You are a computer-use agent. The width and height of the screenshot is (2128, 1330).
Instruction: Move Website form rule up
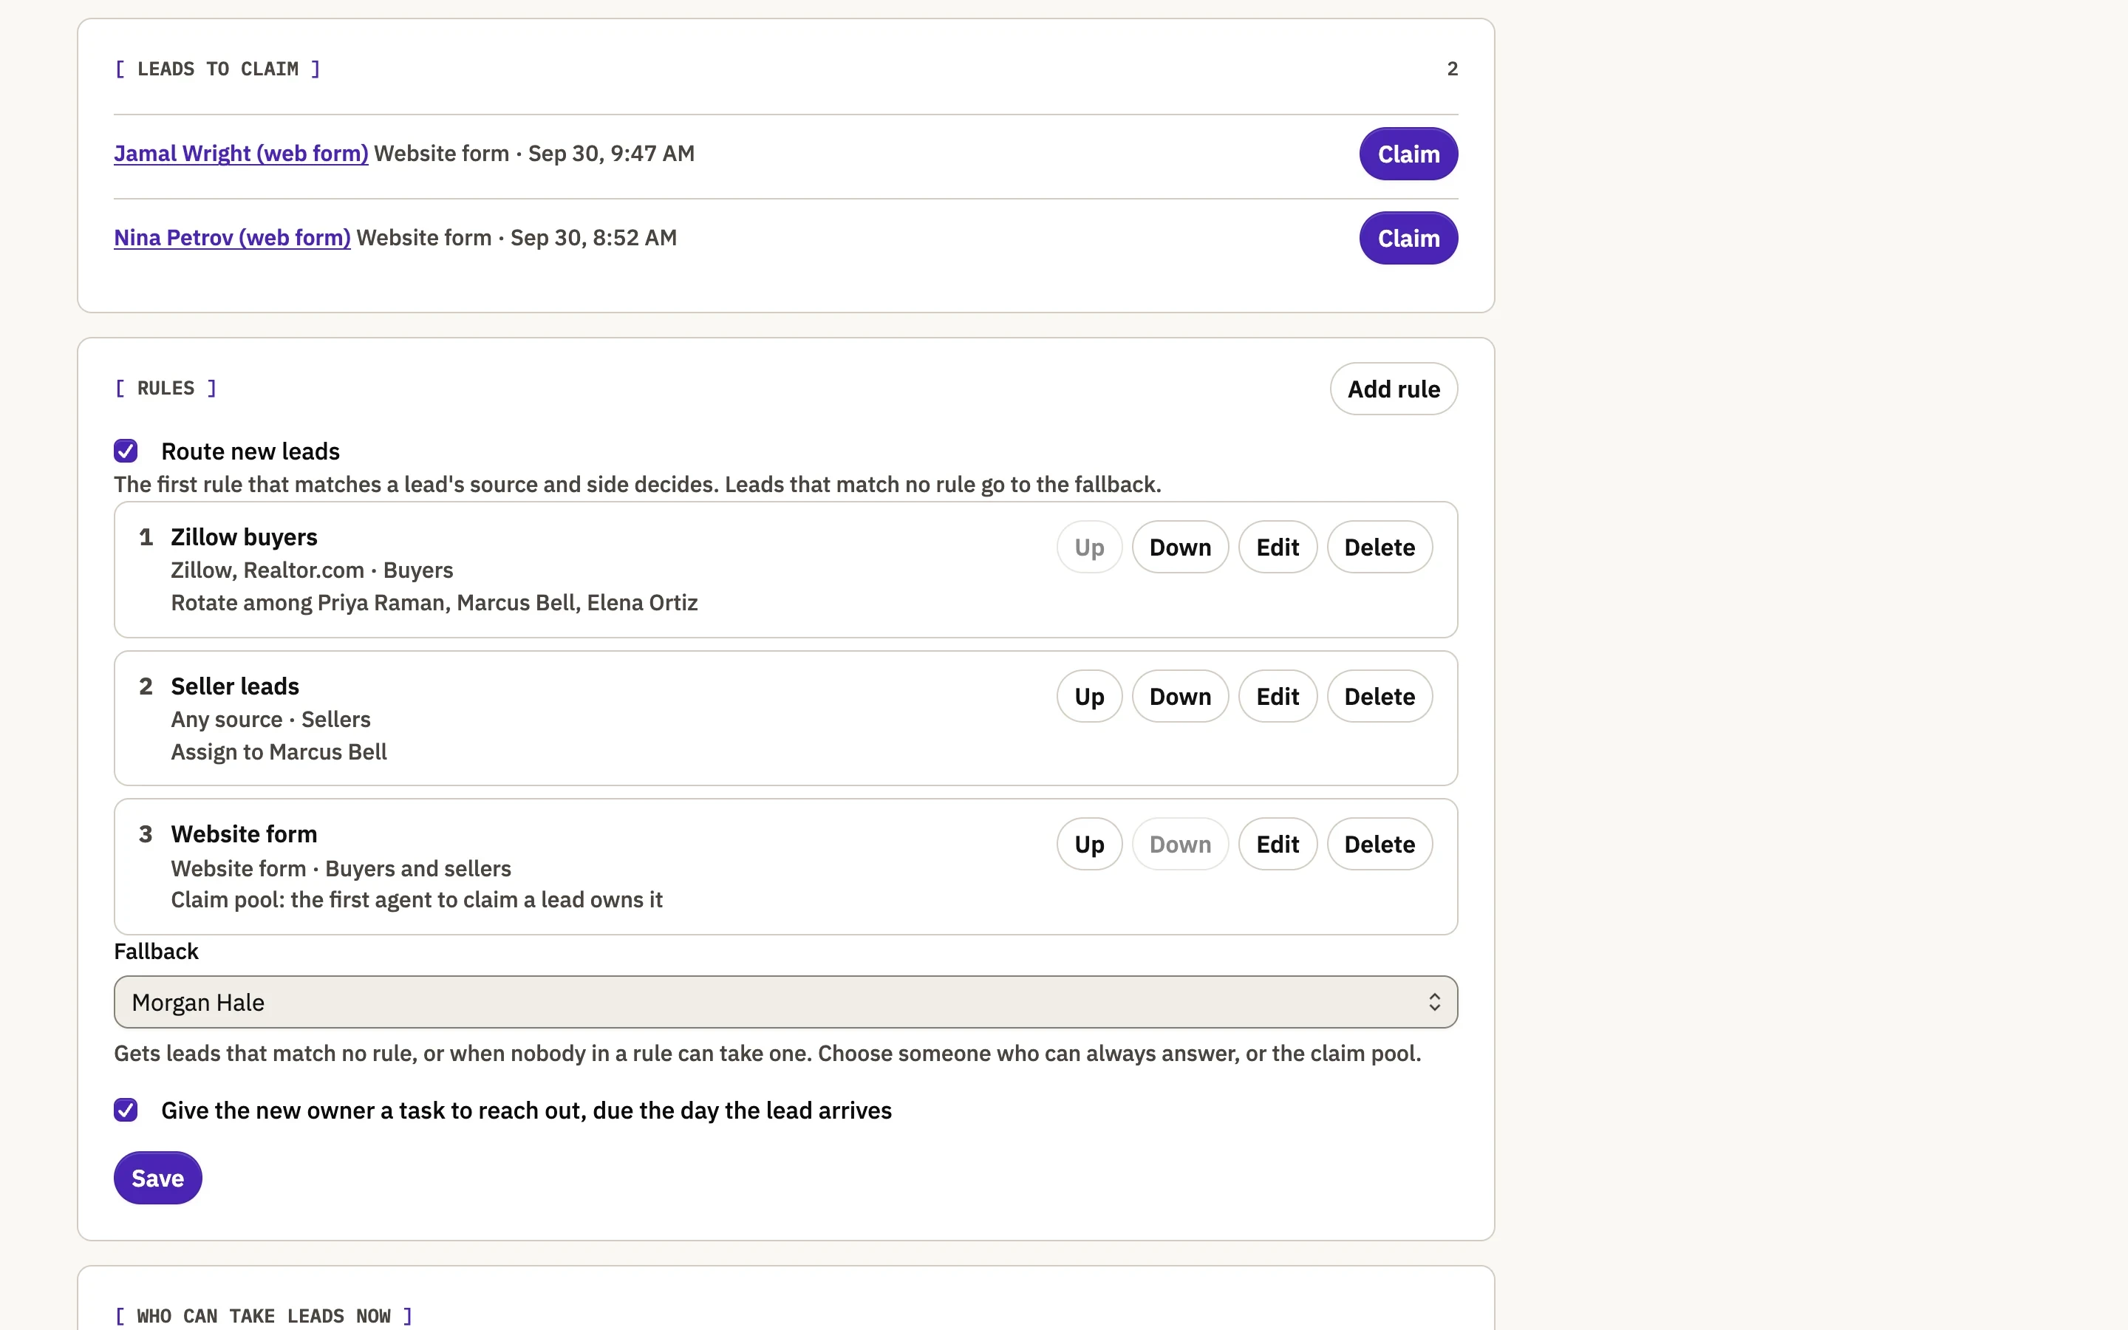tap(1090, 845)
